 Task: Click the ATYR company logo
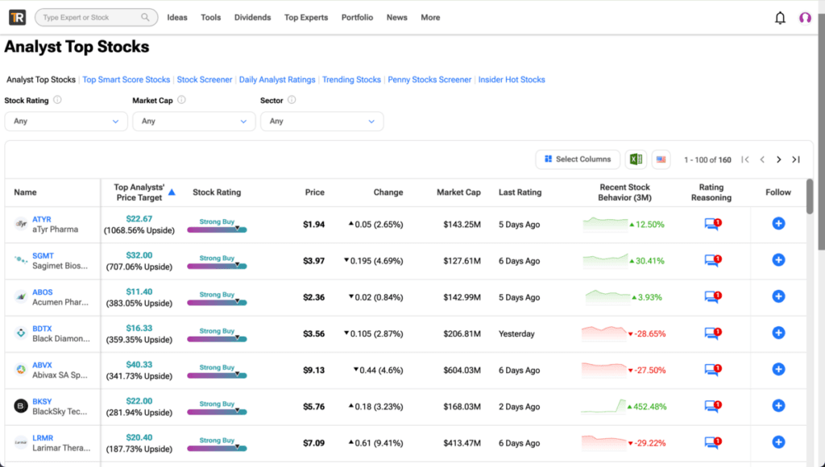point(20,224)
